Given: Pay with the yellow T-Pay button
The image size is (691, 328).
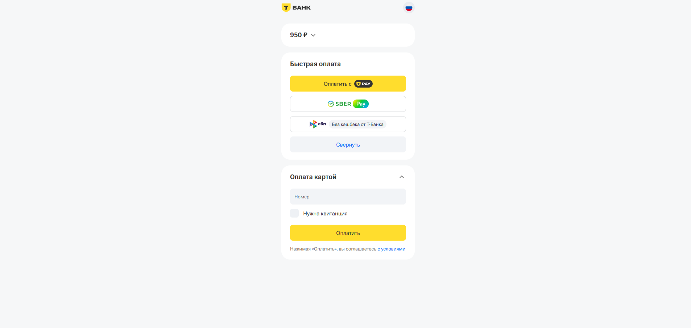Looking at the screenshot, I should [348, 84].
